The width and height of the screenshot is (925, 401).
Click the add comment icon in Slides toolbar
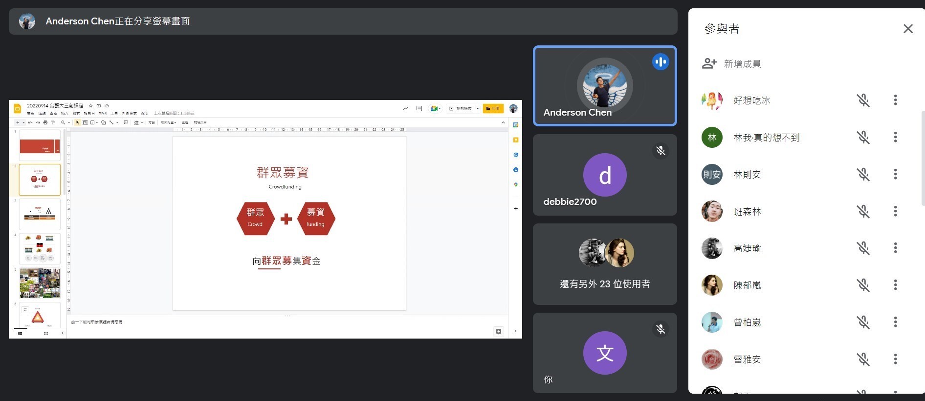(126, 122)
